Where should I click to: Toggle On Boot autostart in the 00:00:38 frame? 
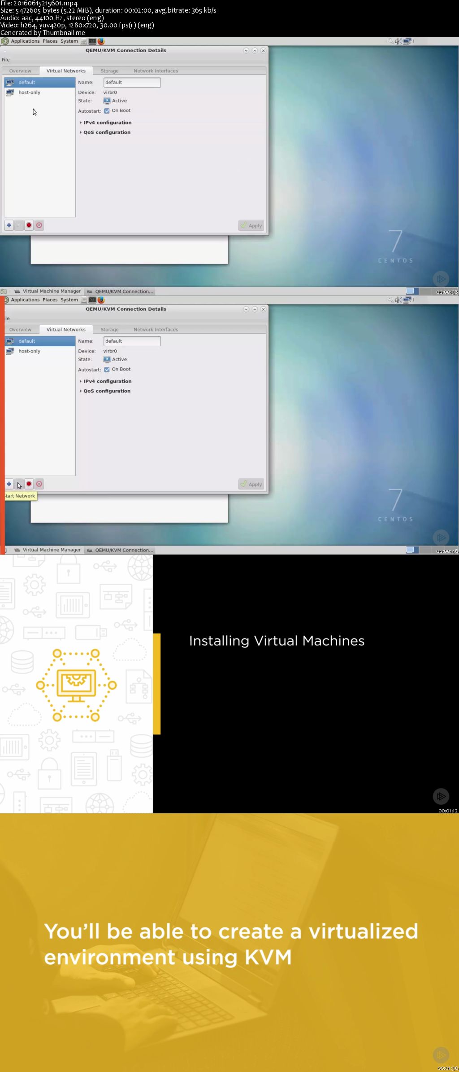point(107,111)
